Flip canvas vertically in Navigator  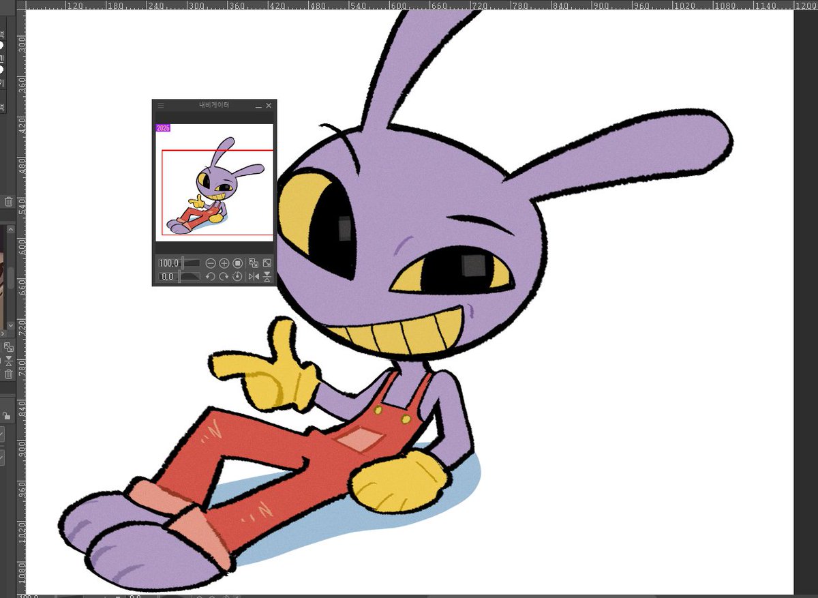pyautogui.click(x=267, y=276)
